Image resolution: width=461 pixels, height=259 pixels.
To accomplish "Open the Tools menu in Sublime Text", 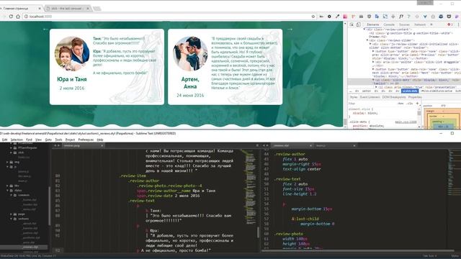I will [x=58, y=140].
